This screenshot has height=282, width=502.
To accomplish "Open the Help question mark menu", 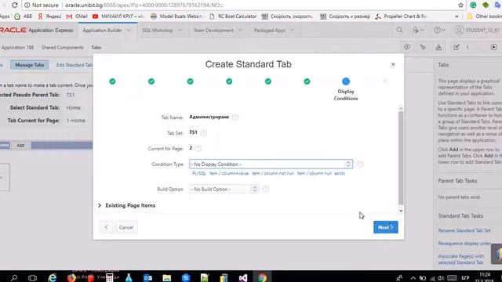I will [x=439, y=30].
